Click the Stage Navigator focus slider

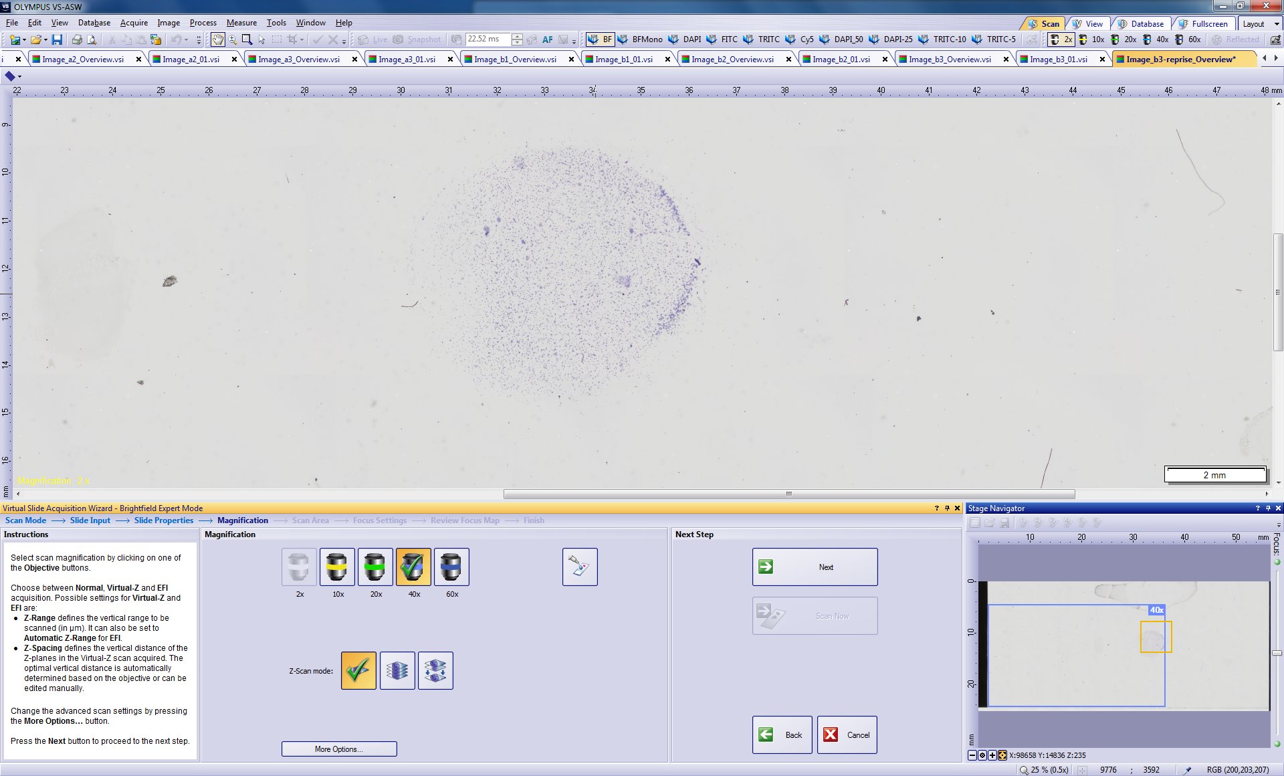(1277, 653)
